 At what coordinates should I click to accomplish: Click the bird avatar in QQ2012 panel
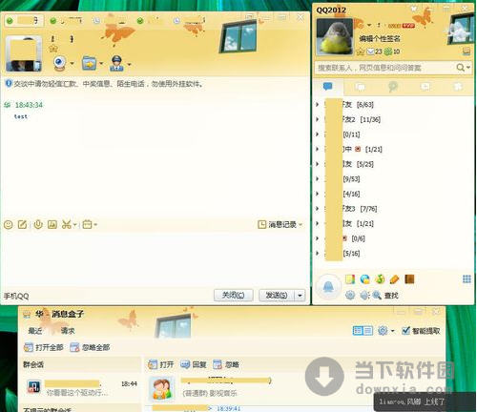tap(335, 37)
